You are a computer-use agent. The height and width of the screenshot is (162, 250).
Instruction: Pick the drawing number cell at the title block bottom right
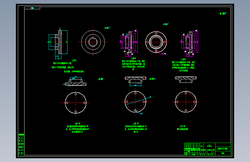click(223, 153)
